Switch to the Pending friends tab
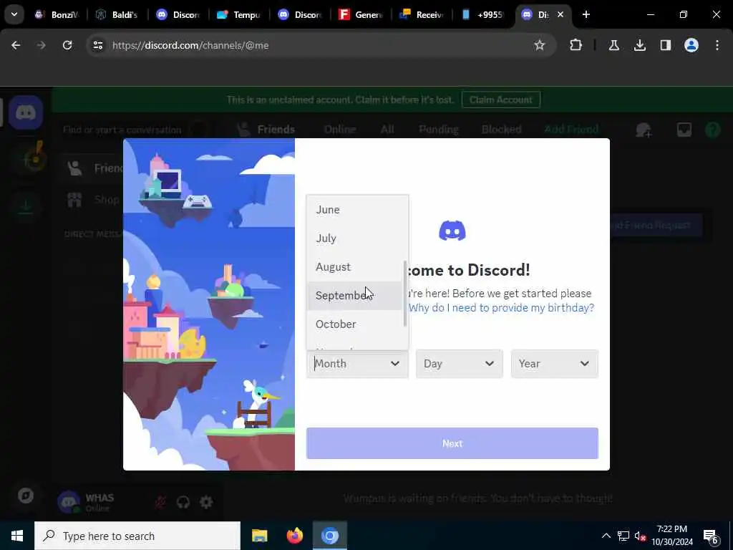This screenshot has width=733, height=550. [x=439, y=130]
